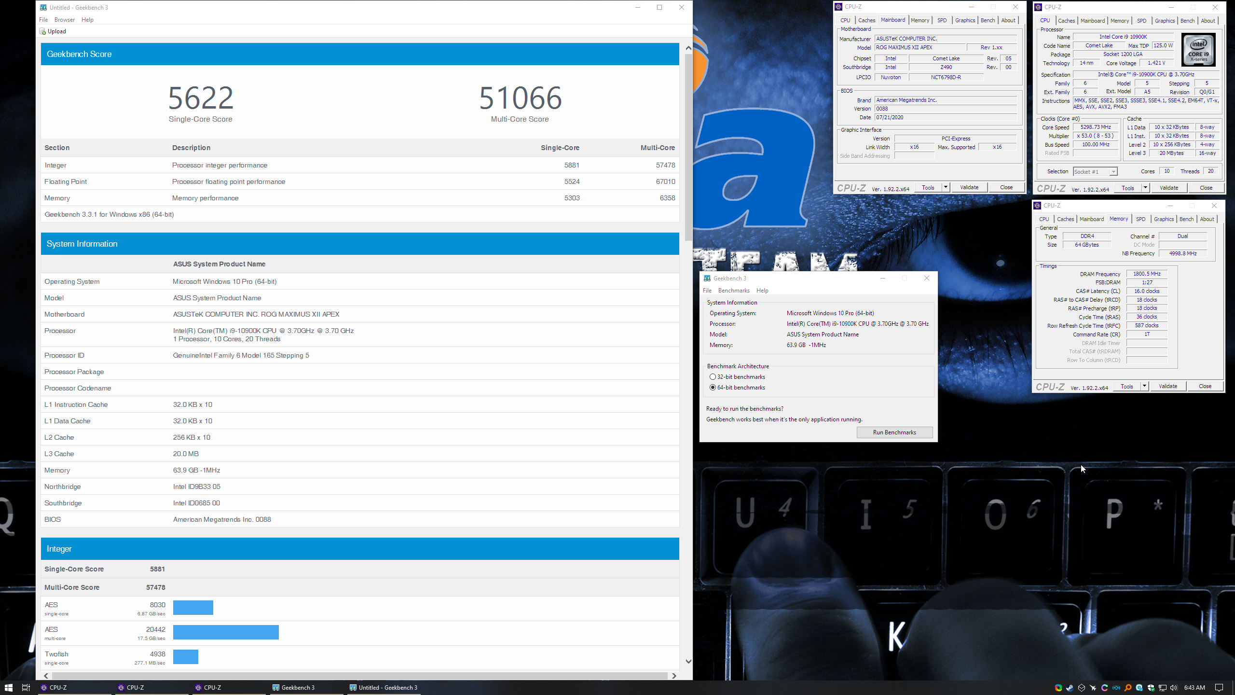Image resolution: width=1235 pixels, height=695 pixels.
Task: Click the CPU-Z title bar icon of the Memory window
Action: point(1037,206)
